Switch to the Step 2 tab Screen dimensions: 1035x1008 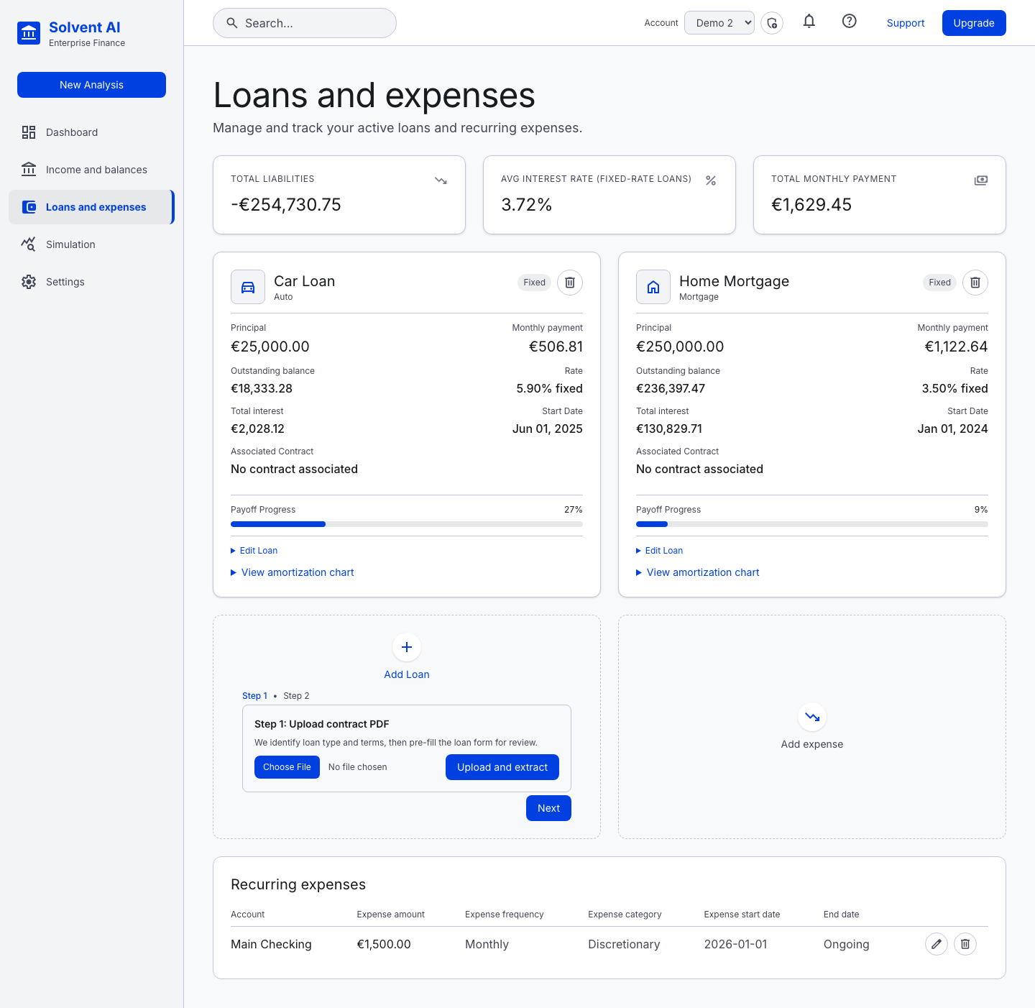[x=296, y=696]
